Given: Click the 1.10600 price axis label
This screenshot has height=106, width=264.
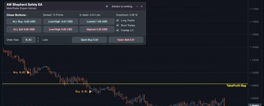Looking at the screenshot, I should tap(254, 34).
